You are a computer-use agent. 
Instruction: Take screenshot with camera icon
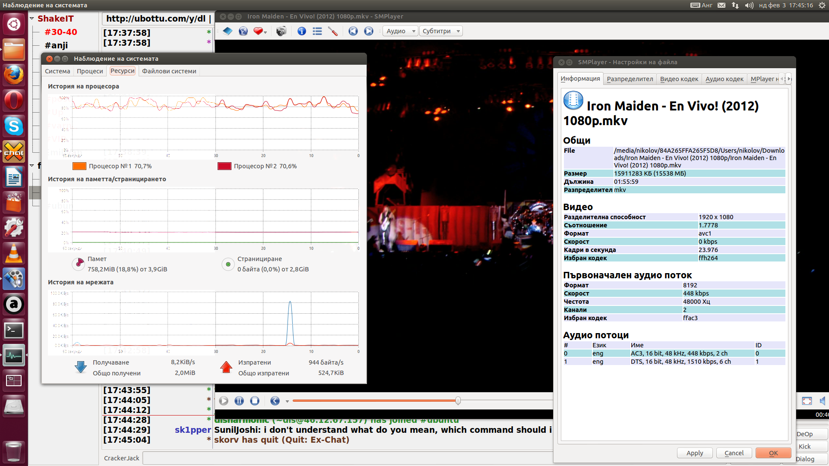pyautogui.click(x=281, y=31)
